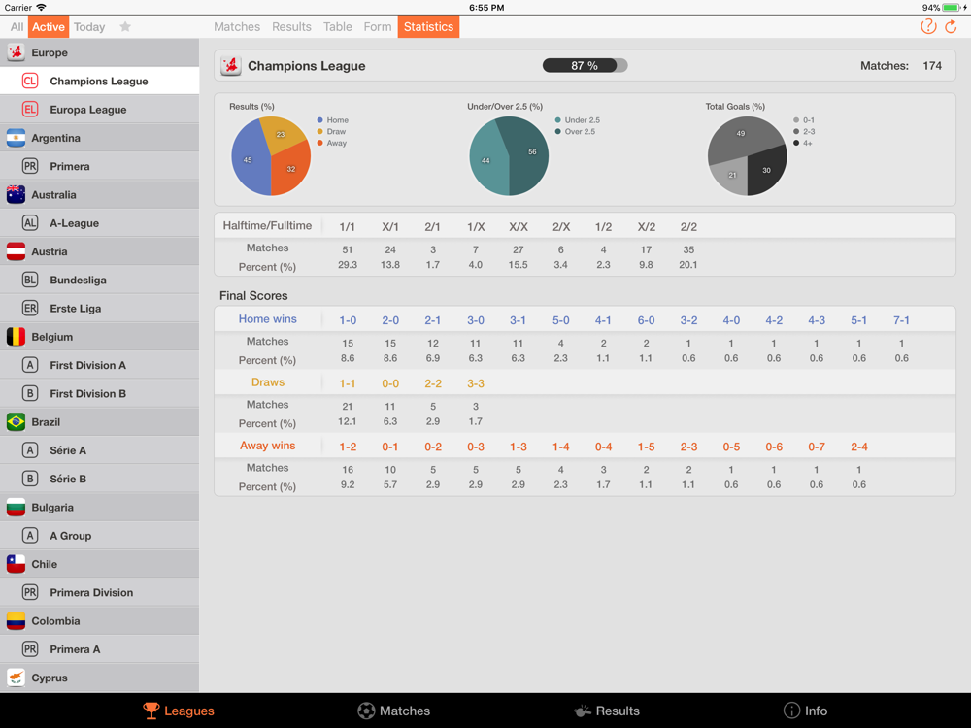971x728 pixels.
Task: Tap the Away wins row label
Action: pos(268,446)
